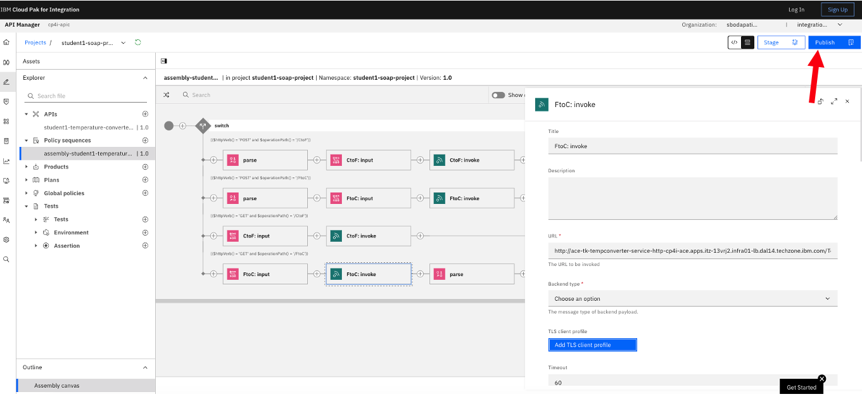Click the collapse side panel icon above assembly
The image size is (862, 399).
[164, 61]
